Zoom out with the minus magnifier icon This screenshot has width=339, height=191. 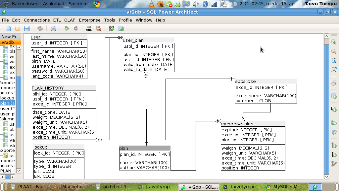coord(334,51)
